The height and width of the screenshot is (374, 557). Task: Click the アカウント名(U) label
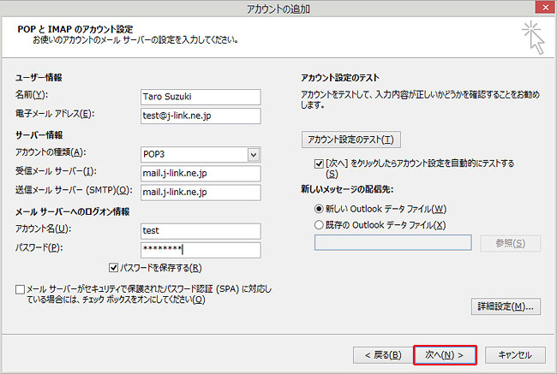point(43,229)
